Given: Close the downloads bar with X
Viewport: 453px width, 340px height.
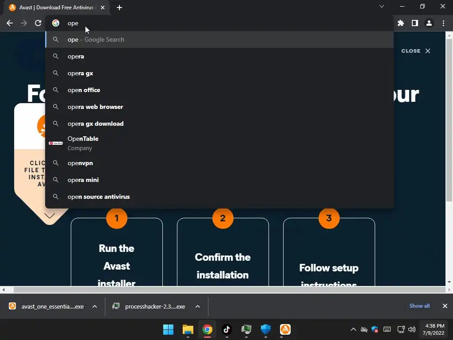Looking at the screenshot, I should (445, 306).
